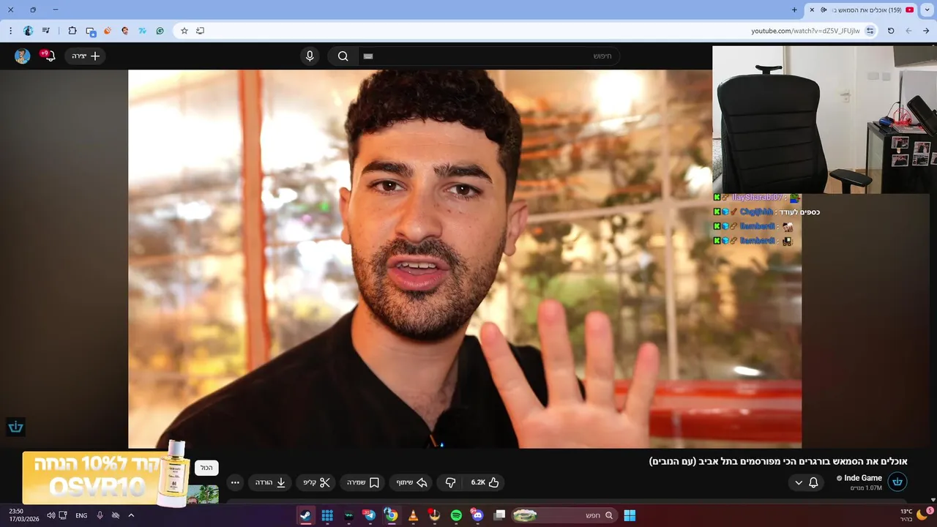The width and height of the screenshot is (937, 527).
Task: Create a clip with the קליפ button
Action: pyautogui.click(x=316, y=482)
